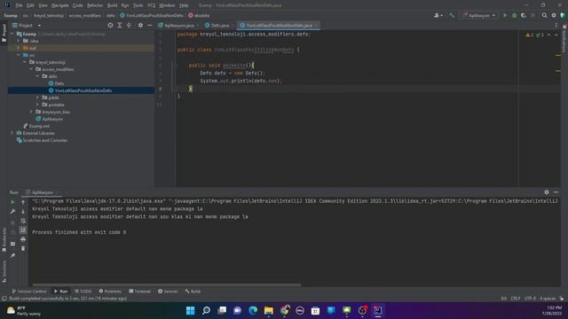This screenshot has width=568, height=319.
Task: Collapse the access_modifiers package
Action: coord(31,69)
